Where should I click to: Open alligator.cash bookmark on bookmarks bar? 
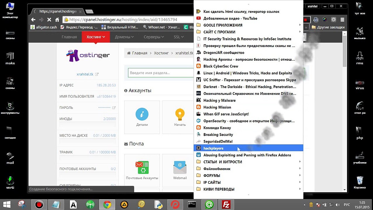tap(44, 27)
